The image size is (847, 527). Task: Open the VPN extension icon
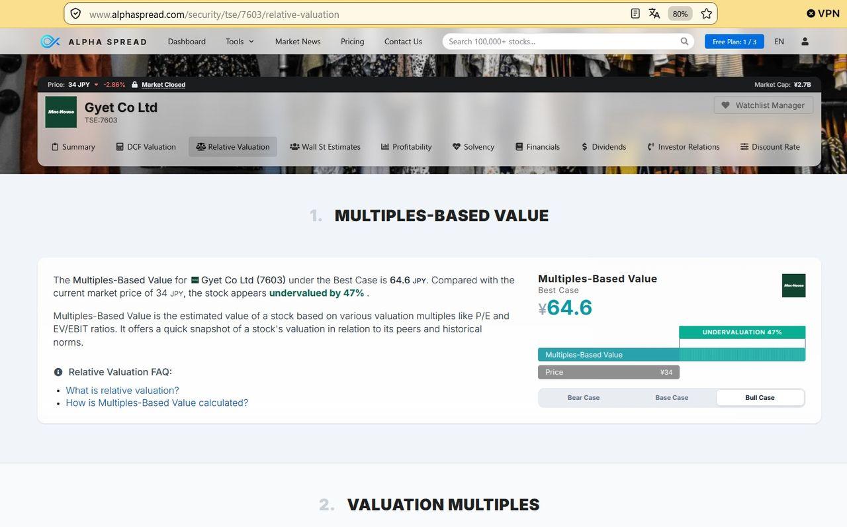(x=823, y=13)
